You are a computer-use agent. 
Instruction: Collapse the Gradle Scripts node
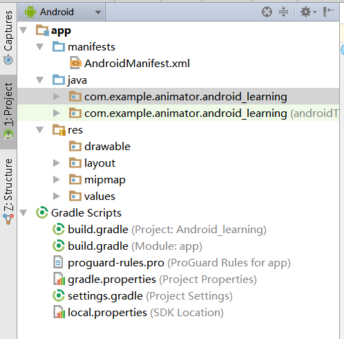[x=23, y=212]
